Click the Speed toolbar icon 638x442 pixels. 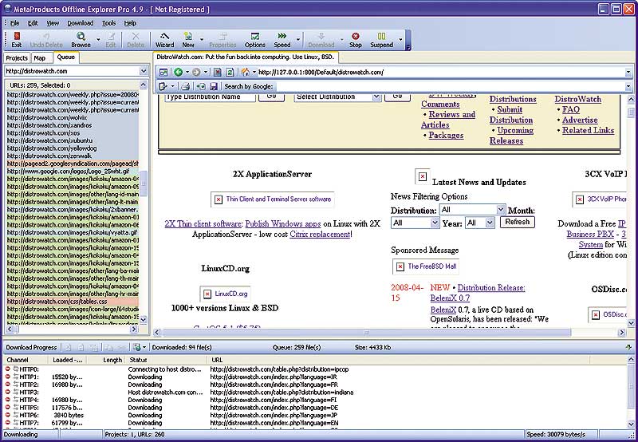pyautogui.click(x=282, y=40)
